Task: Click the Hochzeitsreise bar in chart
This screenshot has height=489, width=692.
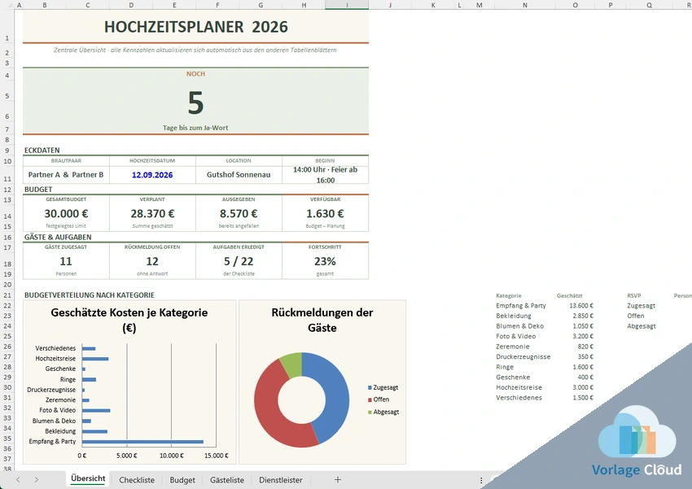Action: coord(95,359)
